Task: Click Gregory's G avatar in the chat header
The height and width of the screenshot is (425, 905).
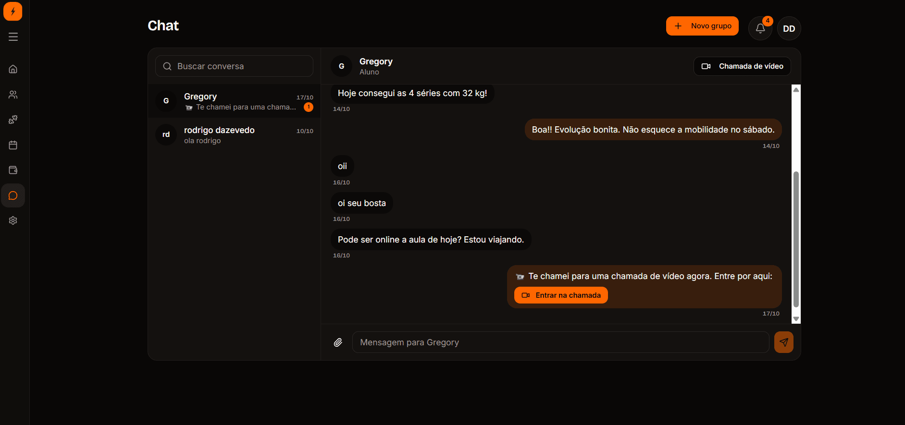Action: [342, 66]
